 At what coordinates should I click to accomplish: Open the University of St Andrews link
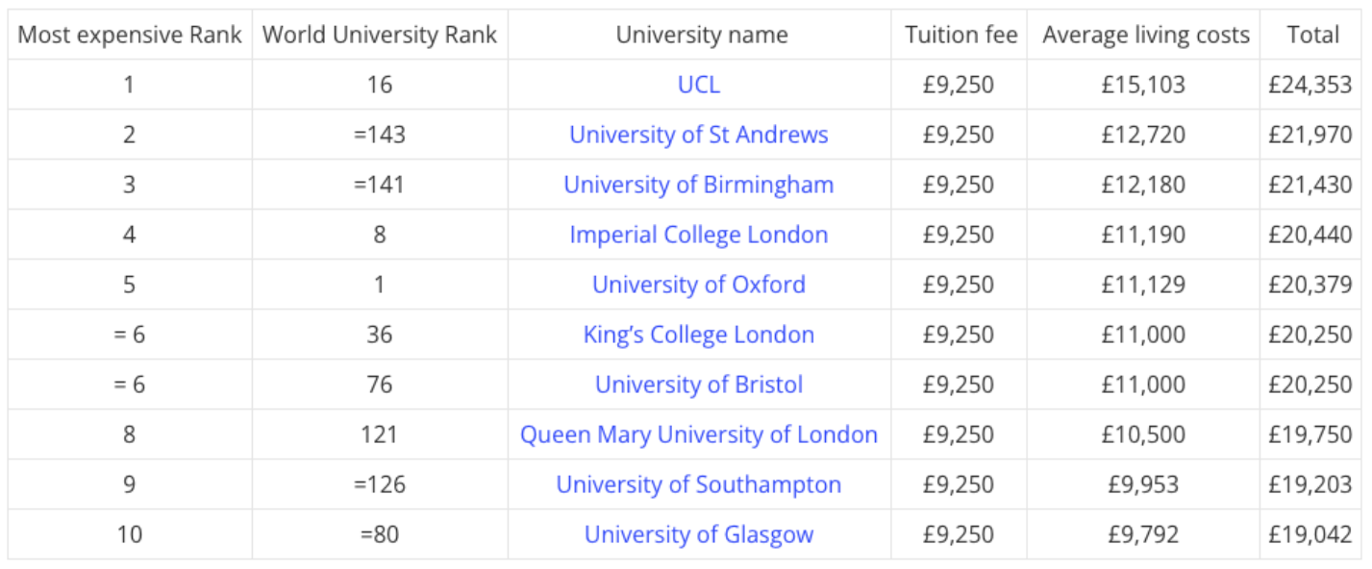click(x=699, y=135)
